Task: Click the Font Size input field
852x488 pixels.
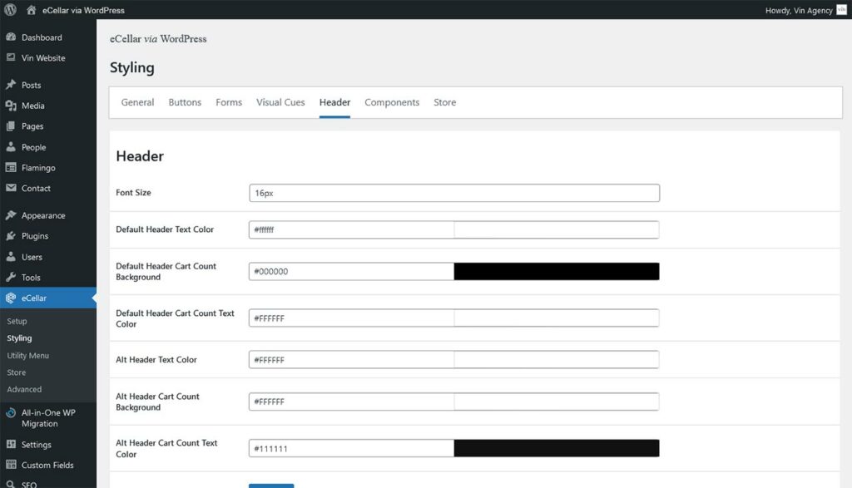Action: click(x=453, y=192)
